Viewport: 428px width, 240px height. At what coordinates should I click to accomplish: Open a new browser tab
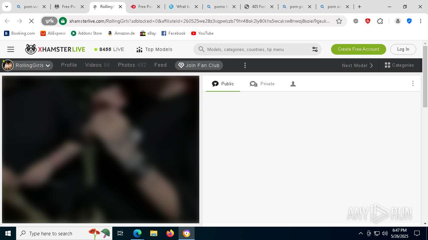[x=359, y=7]
